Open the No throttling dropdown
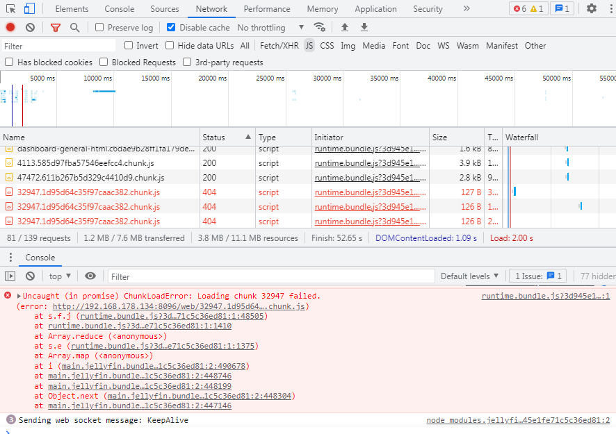 click(270, 28)
